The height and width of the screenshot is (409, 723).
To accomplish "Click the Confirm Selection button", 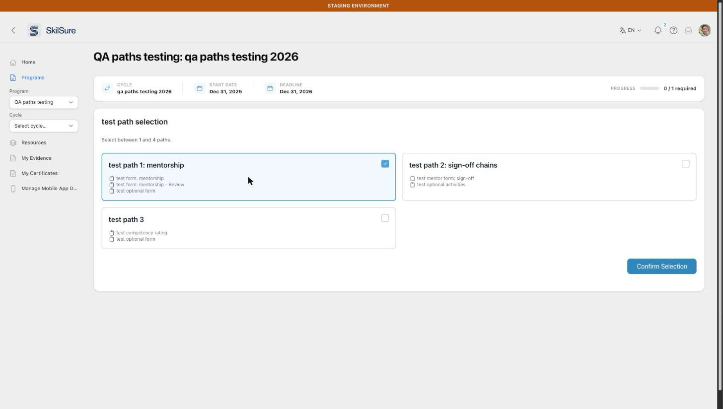I will (661, 267).
